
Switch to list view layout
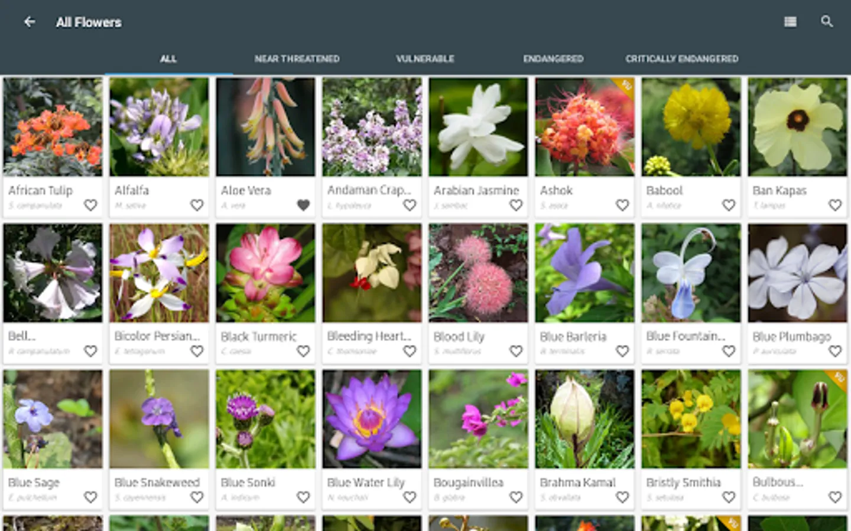click(x=790, y=22)
